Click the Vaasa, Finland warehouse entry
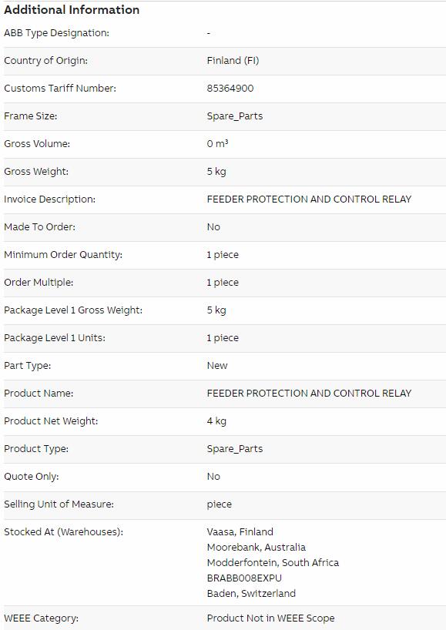446x630 pixels. pos(240,532)
